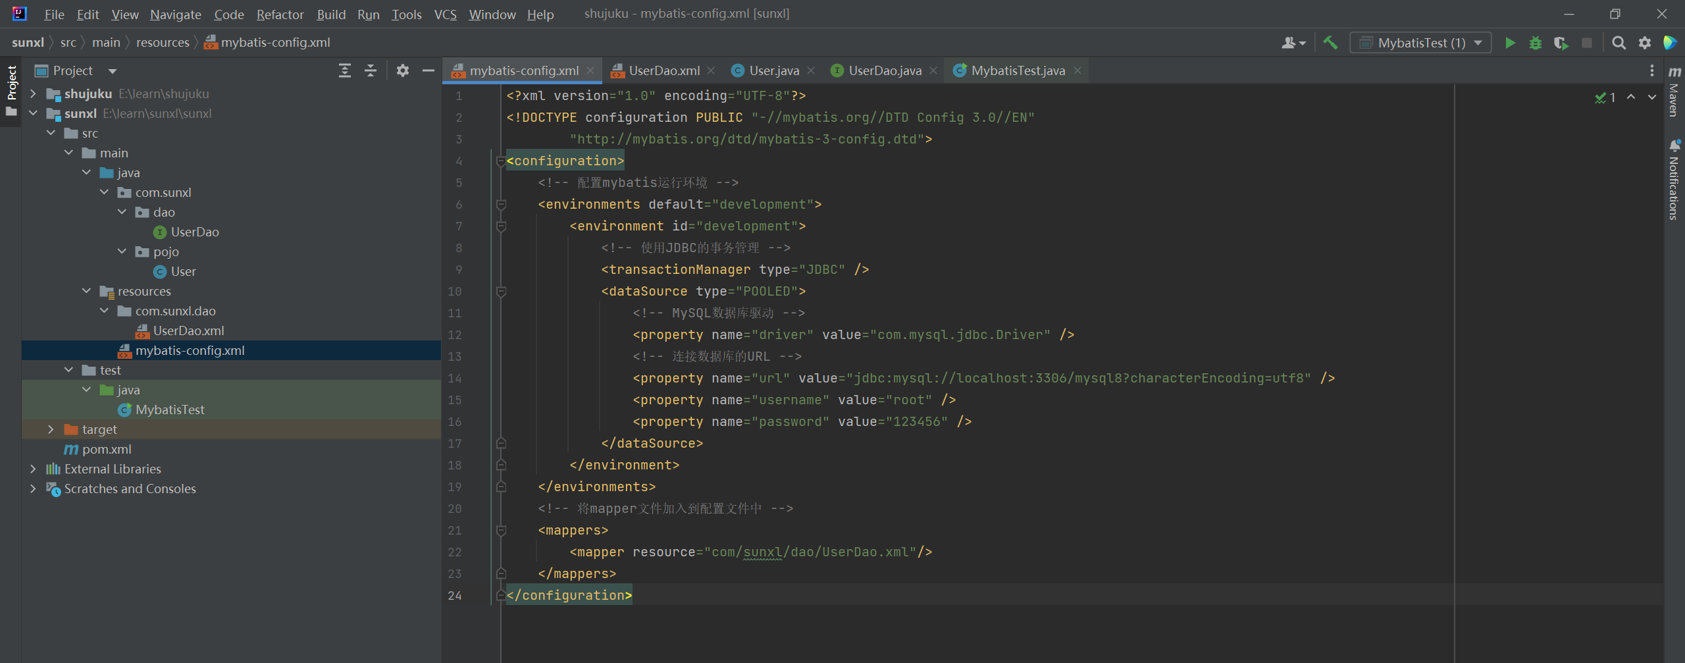This screenshot has height=663, width=1685.
Task: Fold the configuration tag at line 4
Action: pyautogui.click(x=501, y=161)
